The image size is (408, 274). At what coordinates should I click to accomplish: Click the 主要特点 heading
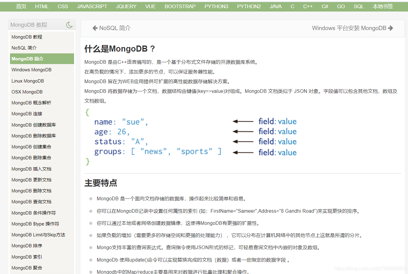(x=101, y=183)
